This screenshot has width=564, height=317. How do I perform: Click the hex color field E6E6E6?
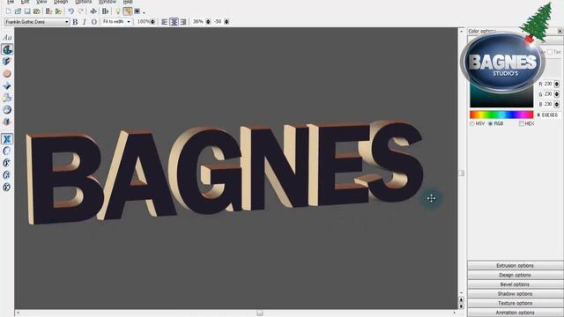pyautogui.click(x=550, y=115)
